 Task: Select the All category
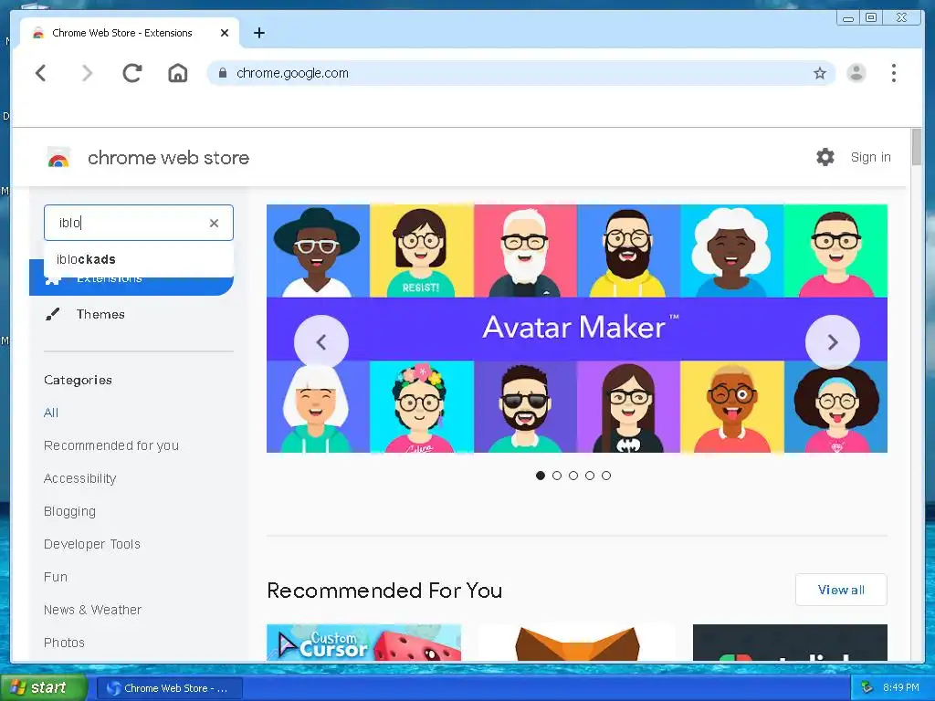[x=51, y=413]
